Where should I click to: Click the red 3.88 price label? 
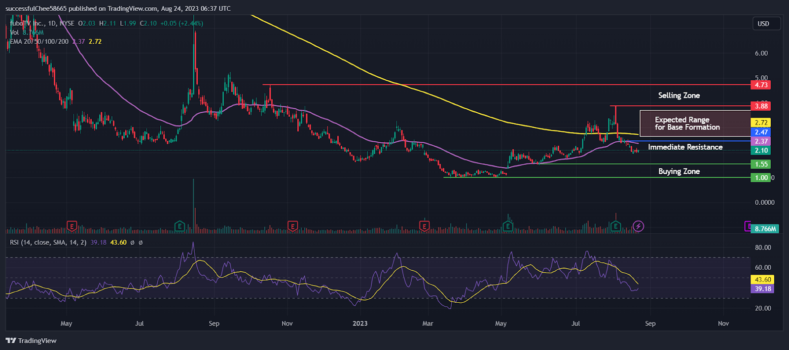(761, 106)
